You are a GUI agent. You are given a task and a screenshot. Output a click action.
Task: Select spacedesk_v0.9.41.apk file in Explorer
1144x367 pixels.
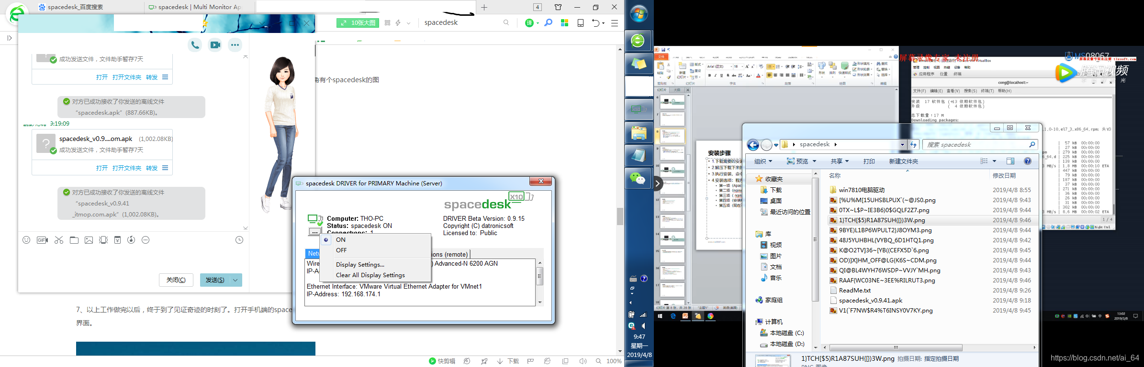click(871, 301)
